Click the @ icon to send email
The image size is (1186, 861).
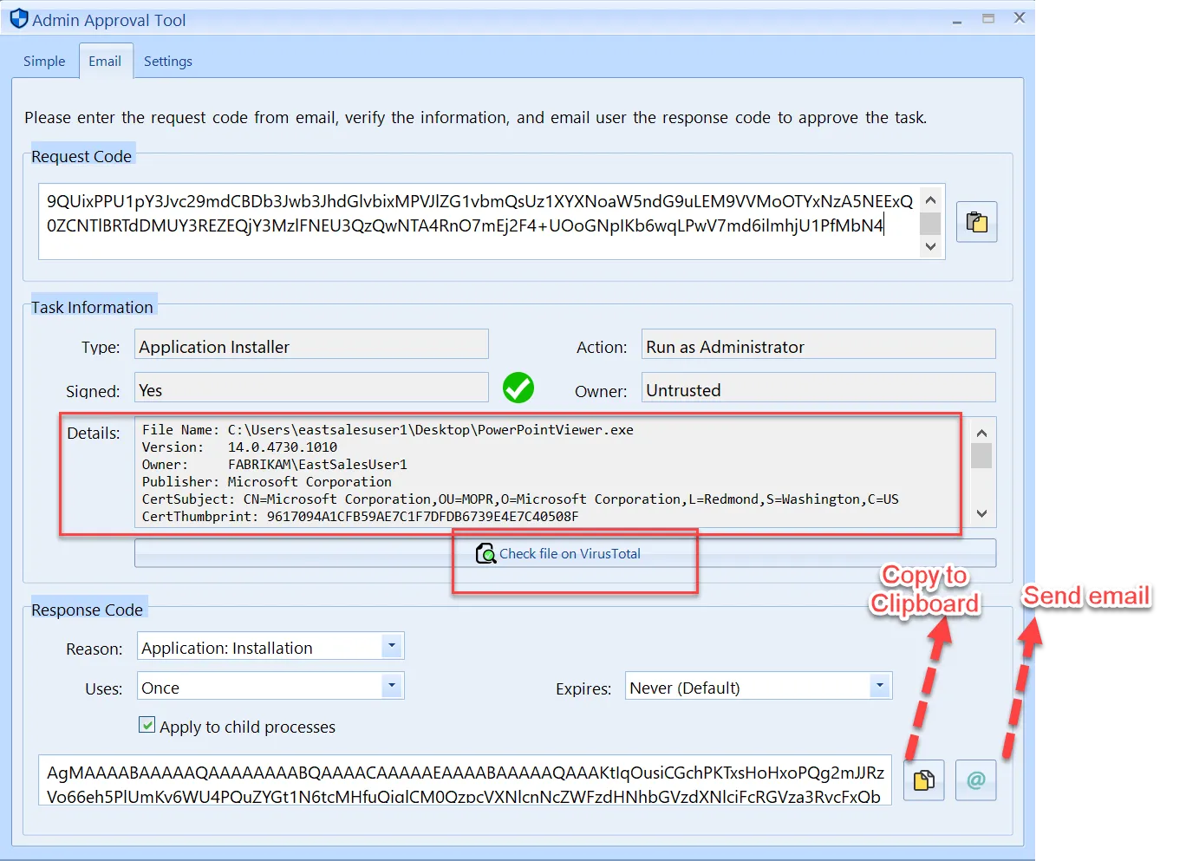pos(975,779)
